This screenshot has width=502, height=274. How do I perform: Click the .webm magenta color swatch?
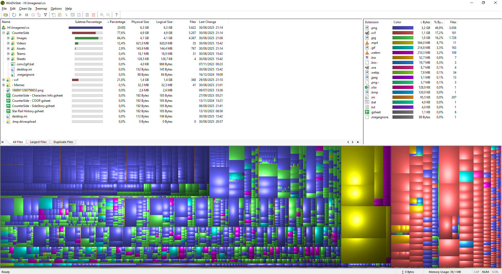403,53
